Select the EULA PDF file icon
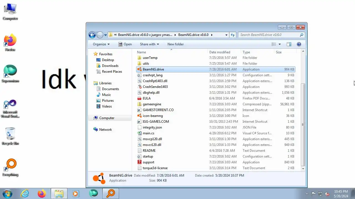 click(x=140, y=98)
